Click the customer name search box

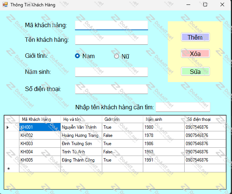click(x=183, y=107)
